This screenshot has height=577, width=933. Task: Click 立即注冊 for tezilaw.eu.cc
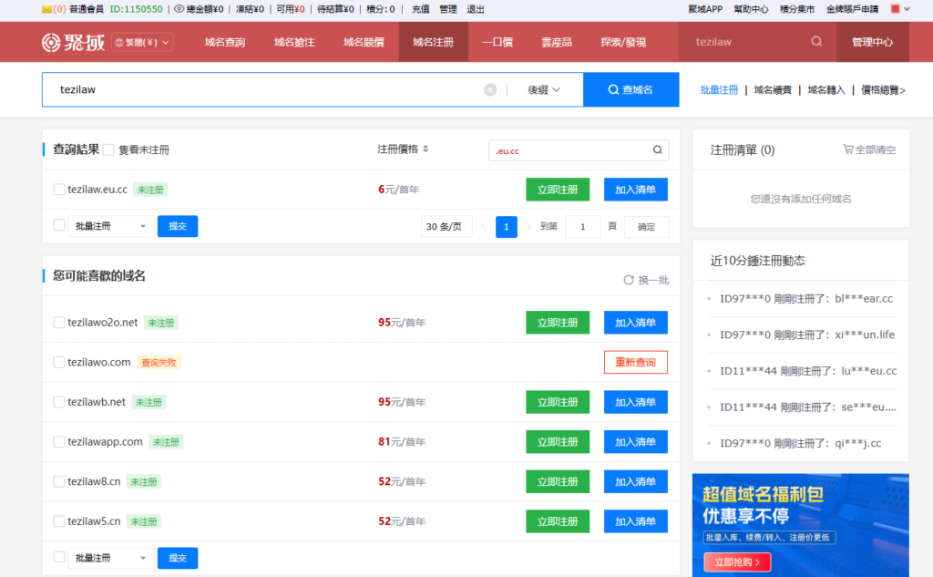coord(558,189)
